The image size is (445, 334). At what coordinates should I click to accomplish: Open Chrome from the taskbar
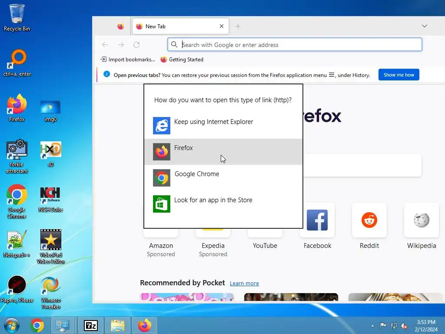[37, 325]
